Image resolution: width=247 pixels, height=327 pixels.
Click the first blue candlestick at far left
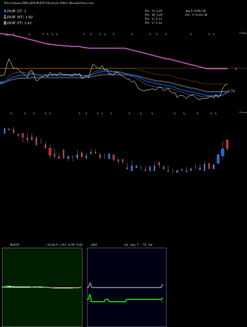click(x=4, y=131)
